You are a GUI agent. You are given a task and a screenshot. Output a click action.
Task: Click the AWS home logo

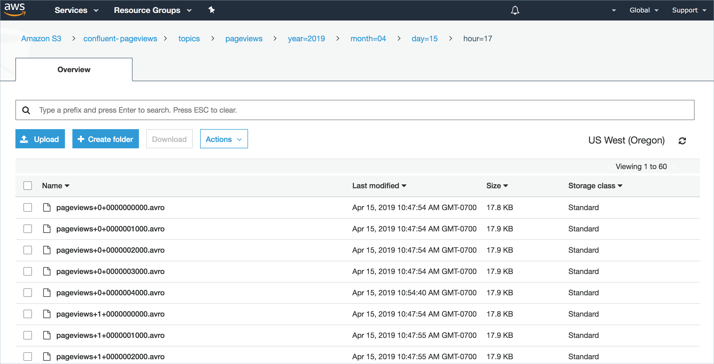tap(15, 10)
